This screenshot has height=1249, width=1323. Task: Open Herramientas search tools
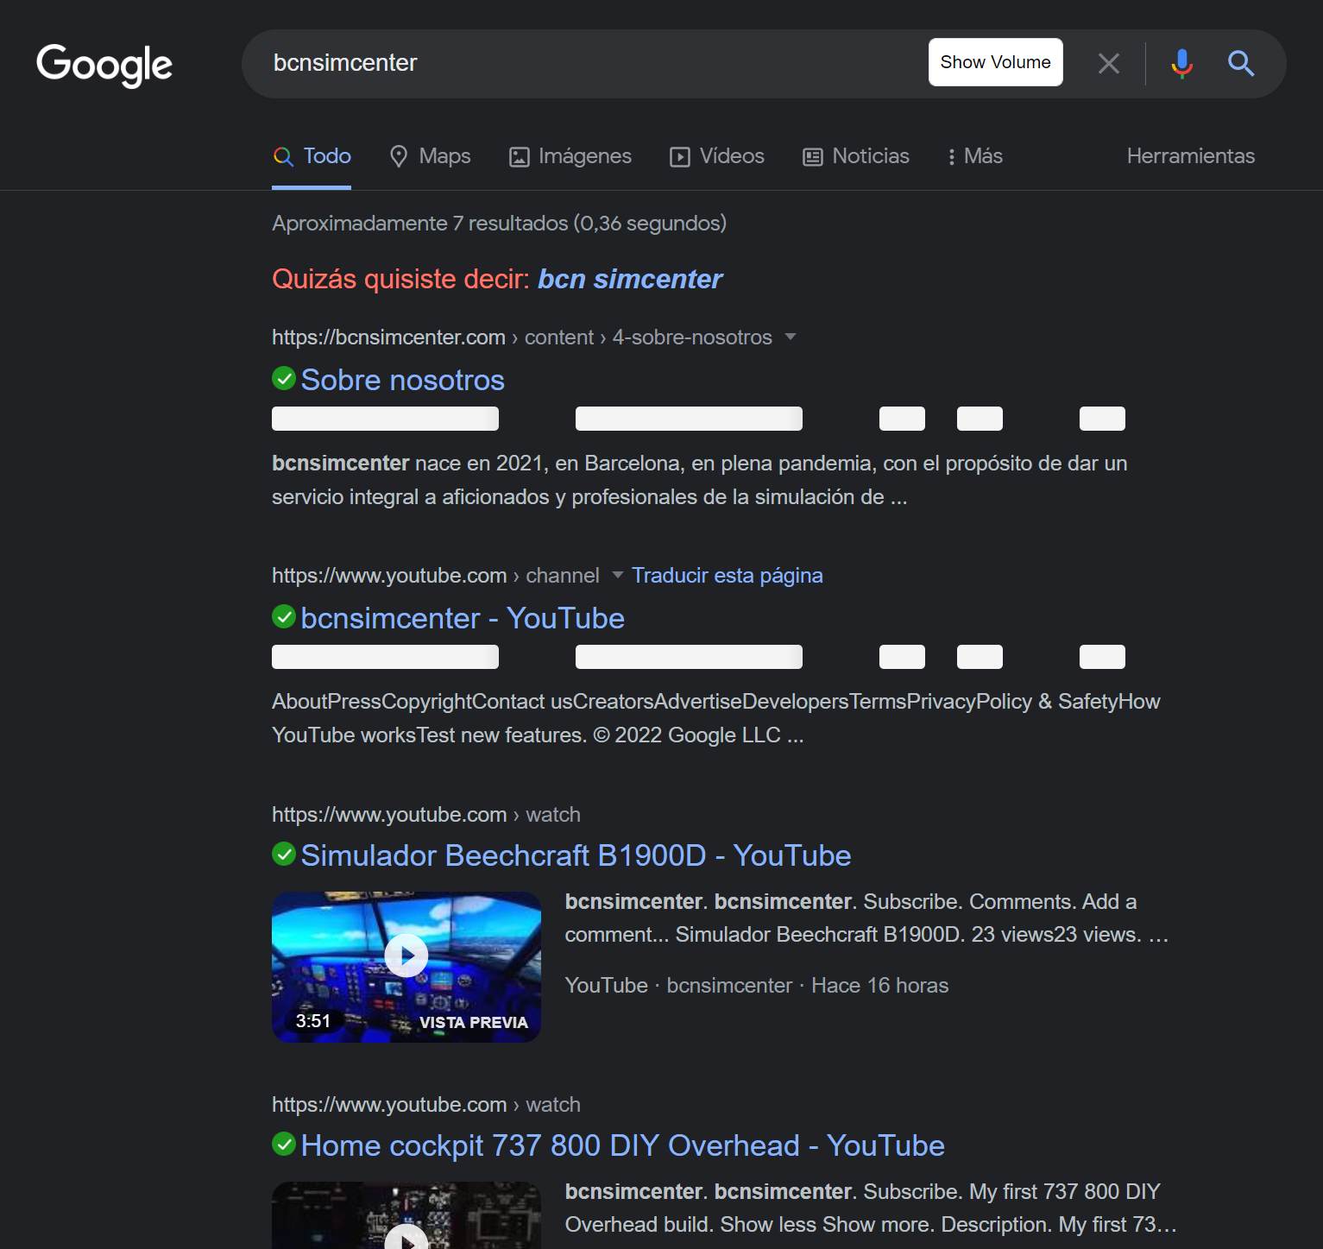pyautogui.click(x=1191, y=156)
